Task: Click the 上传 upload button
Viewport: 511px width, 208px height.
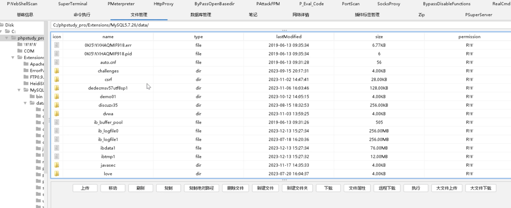Action: pyautogui.click(x=85, y=188)
